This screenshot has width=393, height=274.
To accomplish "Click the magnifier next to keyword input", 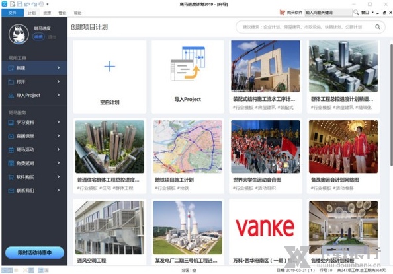I will tap(356, 13).
